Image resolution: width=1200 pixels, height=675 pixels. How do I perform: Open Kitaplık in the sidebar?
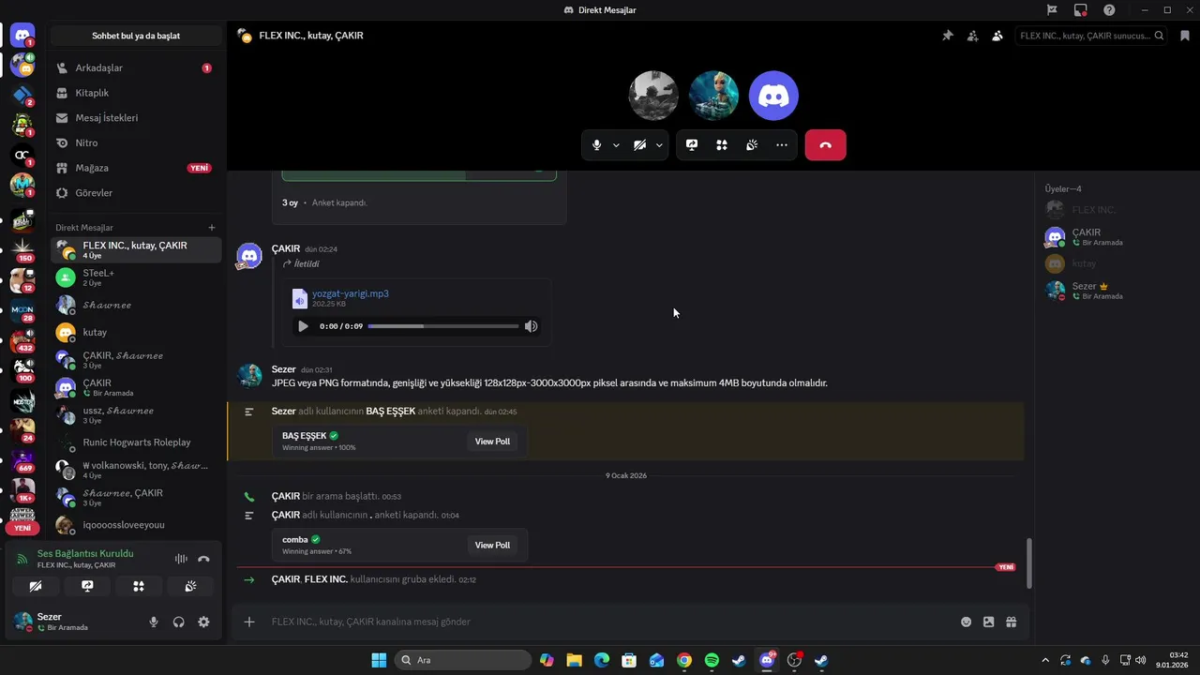[135, 93]
